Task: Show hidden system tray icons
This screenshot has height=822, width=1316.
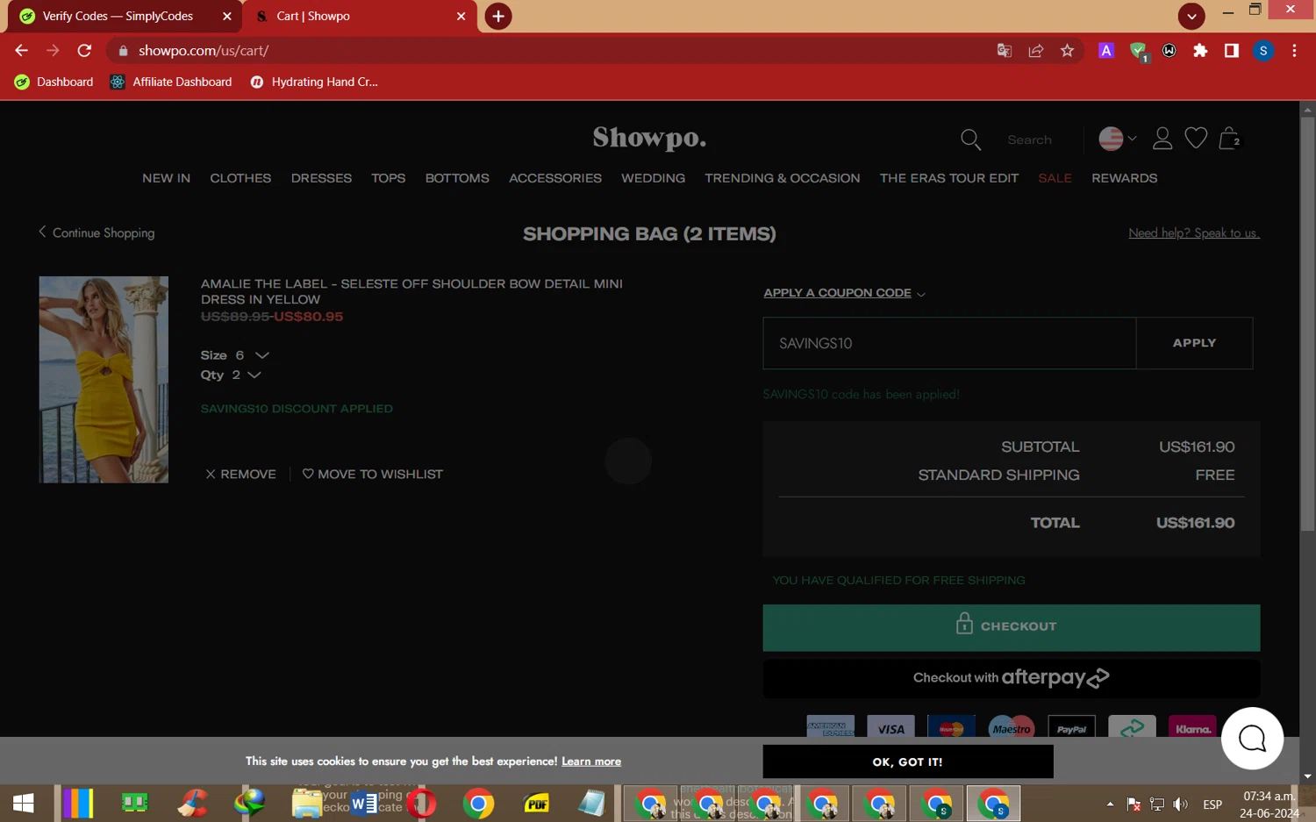Action: pos(1110,804)
